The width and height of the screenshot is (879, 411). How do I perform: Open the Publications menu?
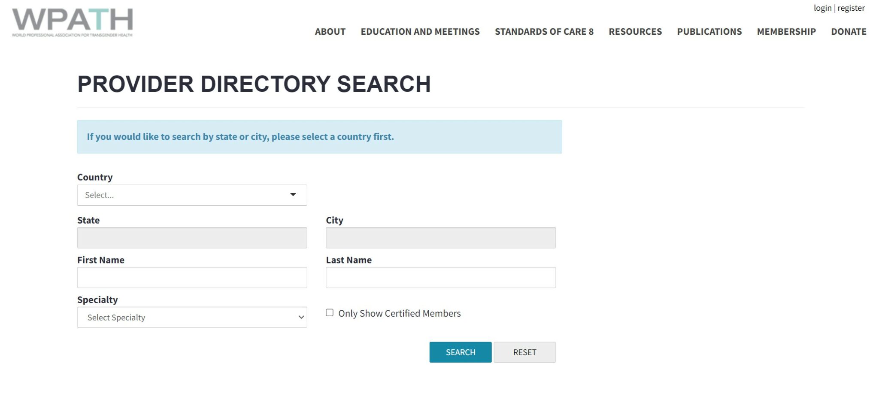709,32
